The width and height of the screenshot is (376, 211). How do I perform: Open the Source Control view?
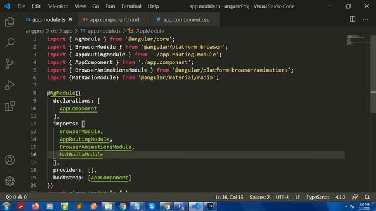click(x=9, y=64)
